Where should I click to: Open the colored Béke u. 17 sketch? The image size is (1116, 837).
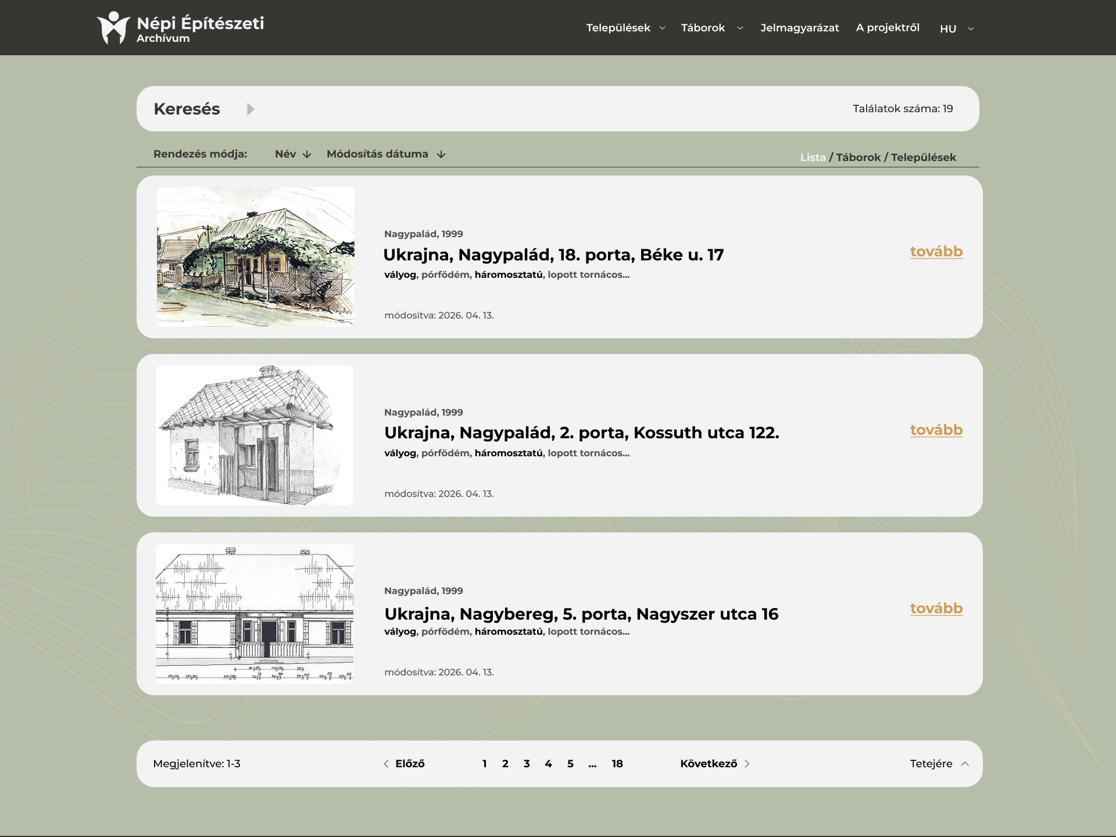tap(255, 256)
